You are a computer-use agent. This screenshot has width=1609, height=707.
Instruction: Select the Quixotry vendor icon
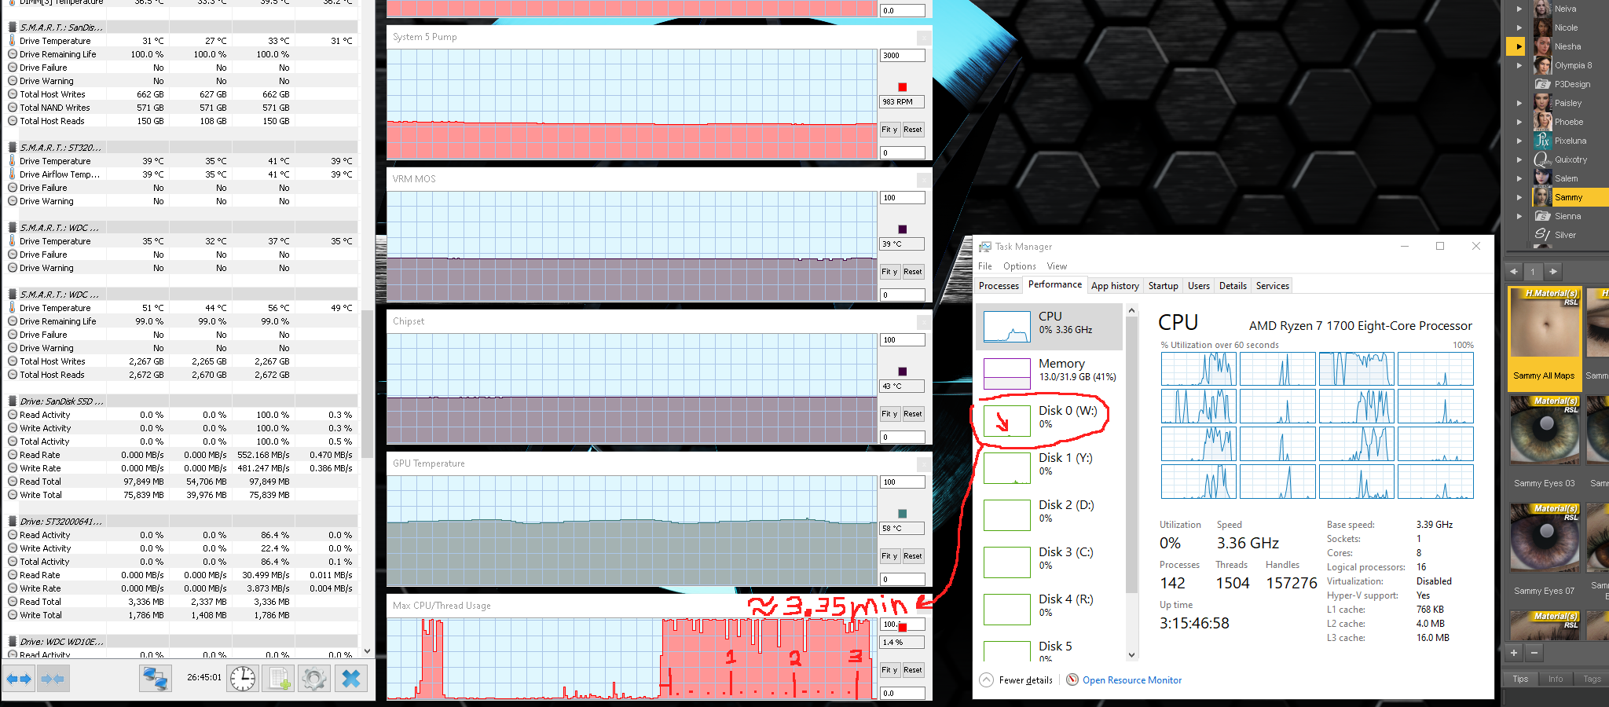(x=1542, y=159)
